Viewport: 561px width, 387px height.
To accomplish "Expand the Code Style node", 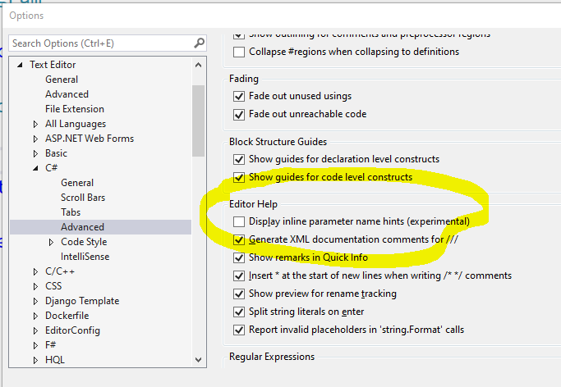I will click(51, 242).
